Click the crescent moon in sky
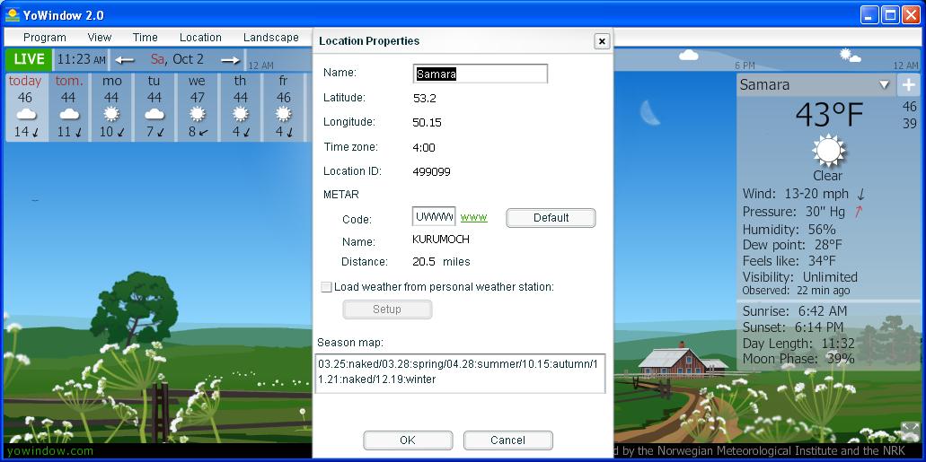Viewport: 926px width, 462px height. pyautogui.click(x=650, y=112)
